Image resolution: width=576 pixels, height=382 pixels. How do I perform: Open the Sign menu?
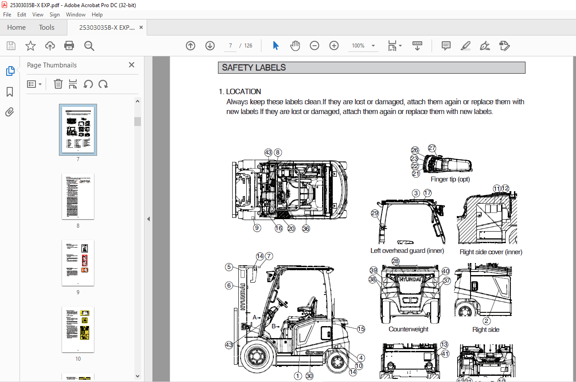[54, 15]
